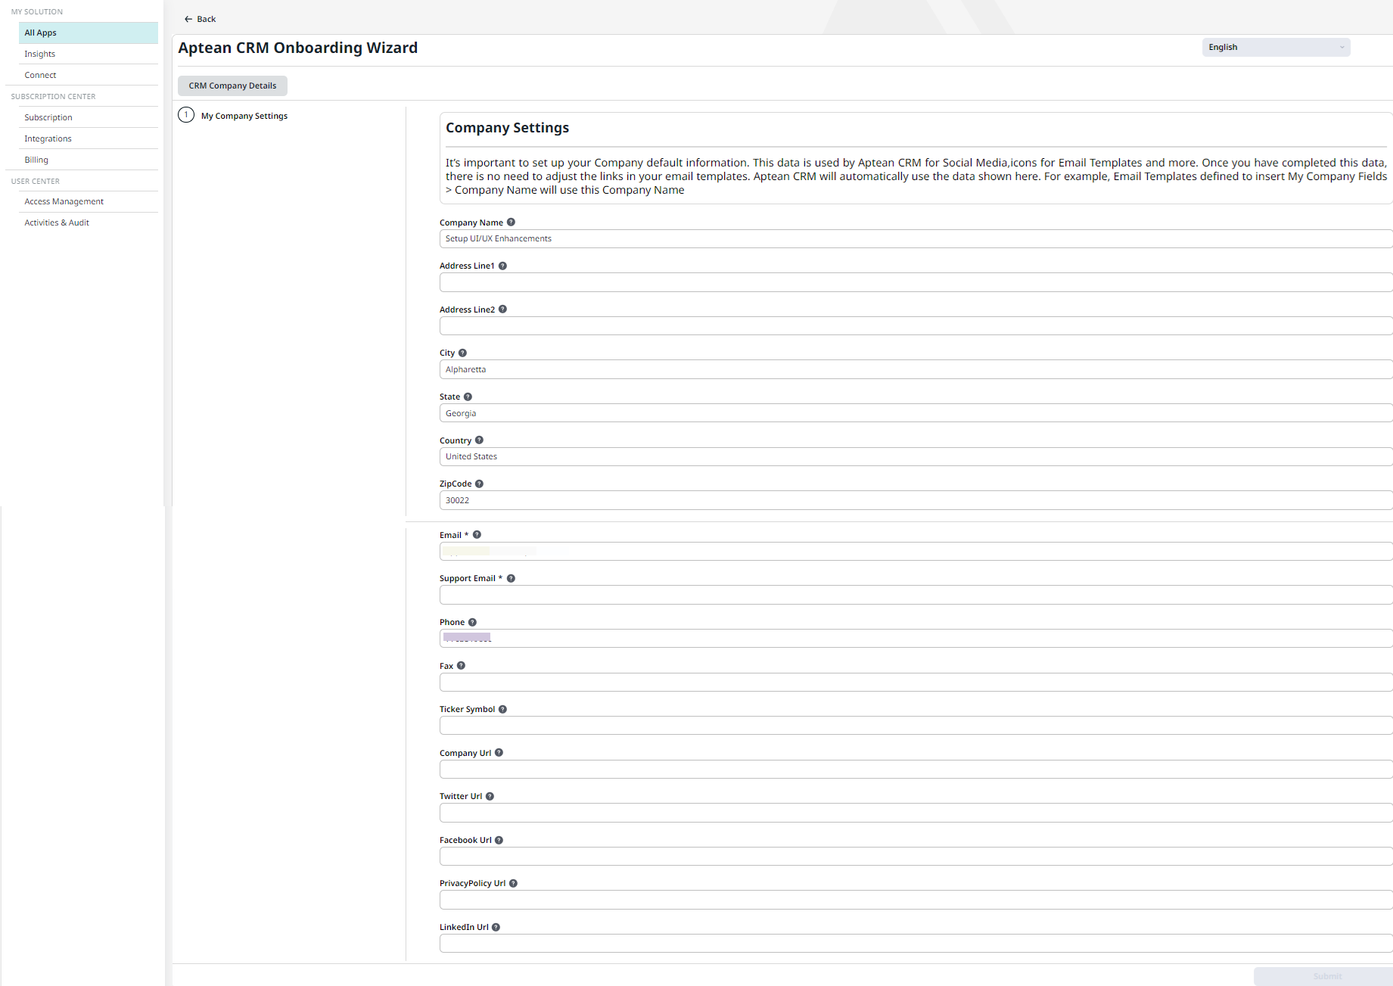Click the Company Settings heading

click(507, 128)
